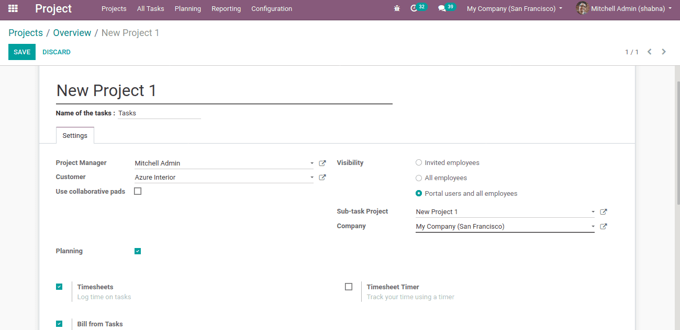This screenshot has width=680, height=330.
Task: Click the SAVE button
Action: pyautogui.click(x=22, y=52)
